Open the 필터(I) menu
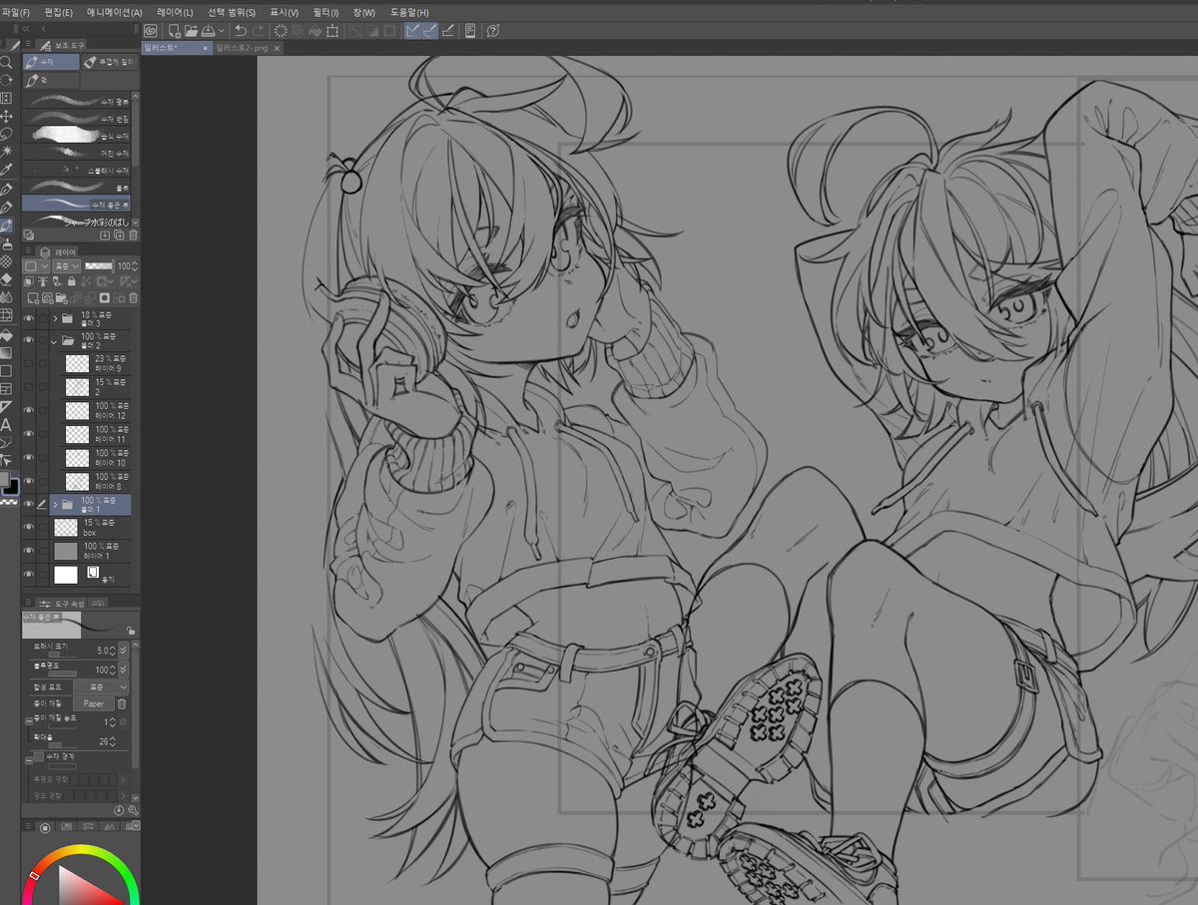 [x=326, y=11]
